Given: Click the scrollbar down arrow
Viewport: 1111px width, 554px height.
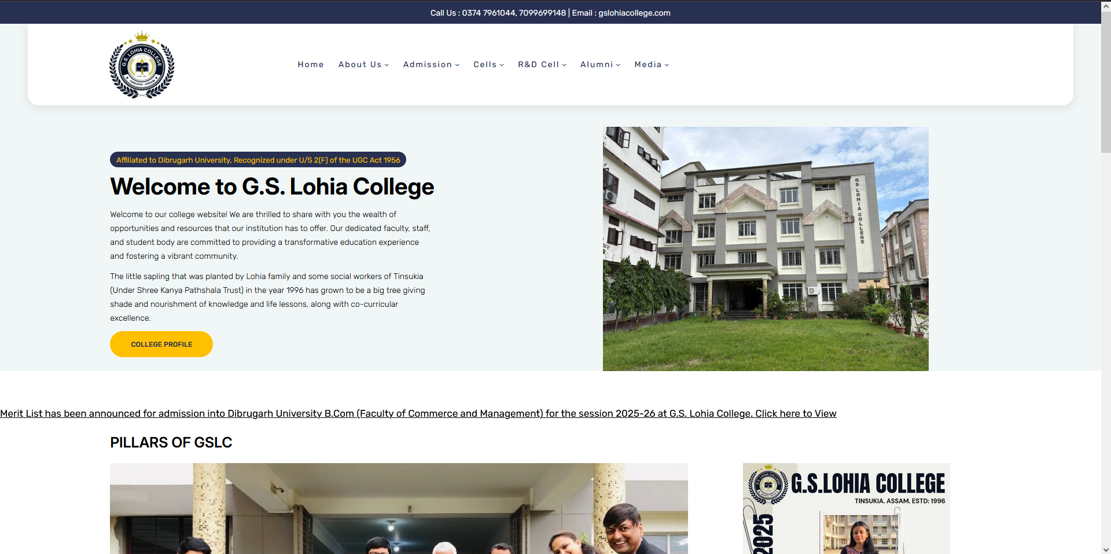Looking at the screenshot, I should pyautogui.click(x=1106, y=549).
